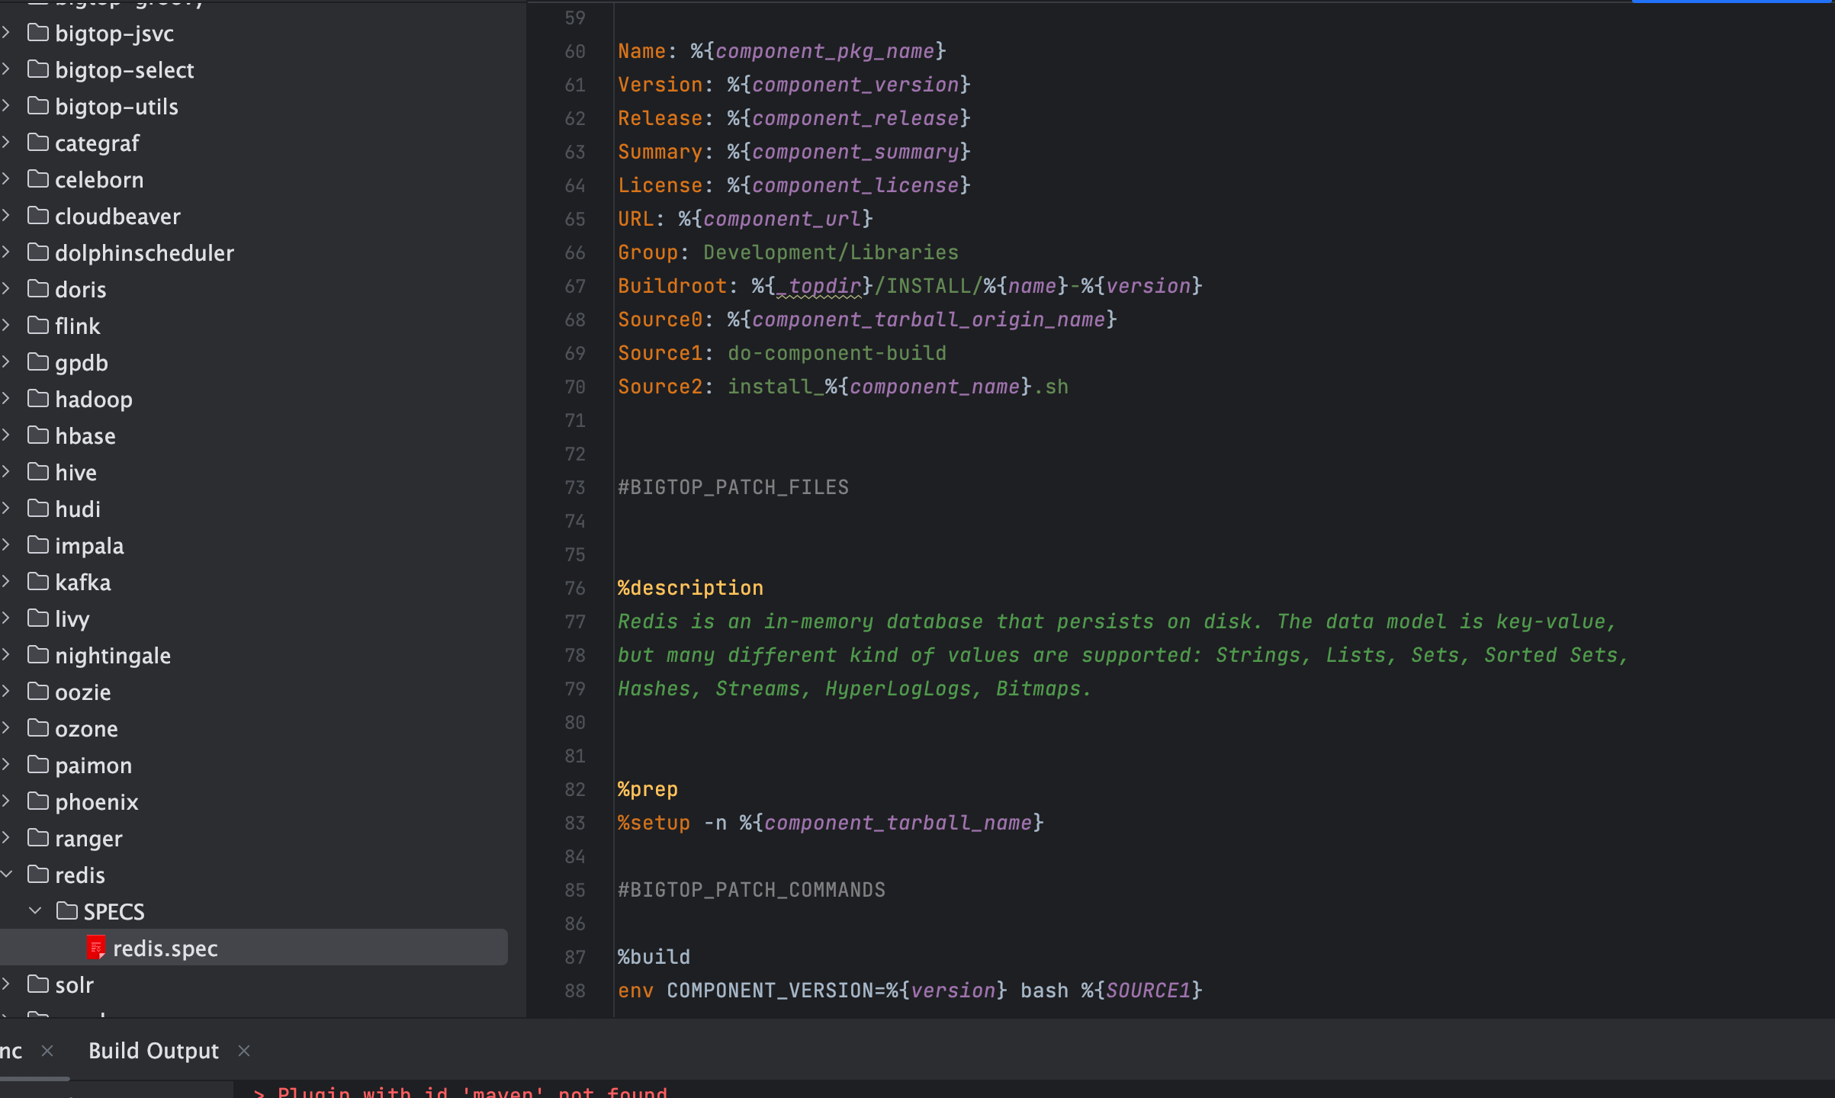Viewport: 1835px width, 1098px height.
Task: Click line number 76 in gutter
Action: pyautogui.click(x=575, y=588)
